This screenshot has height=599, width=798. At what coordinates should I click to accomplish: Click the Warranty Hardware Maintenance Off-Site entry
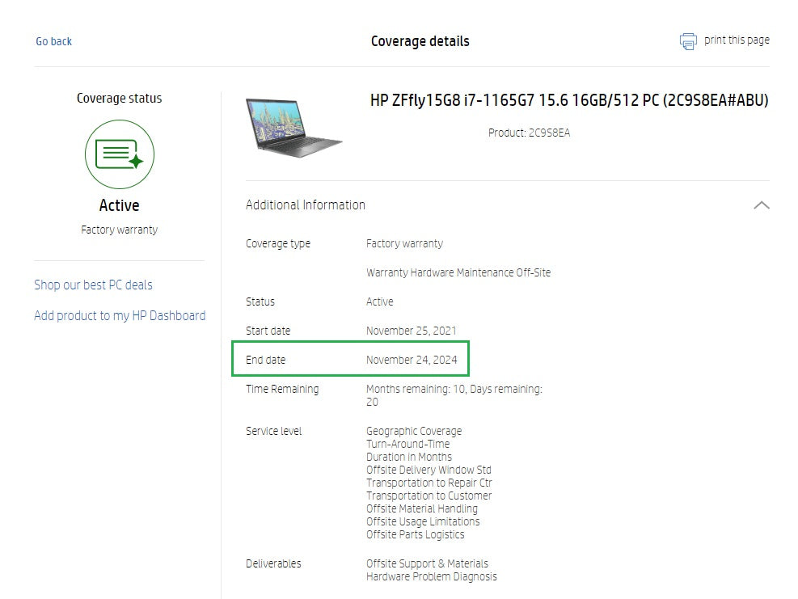458,272
